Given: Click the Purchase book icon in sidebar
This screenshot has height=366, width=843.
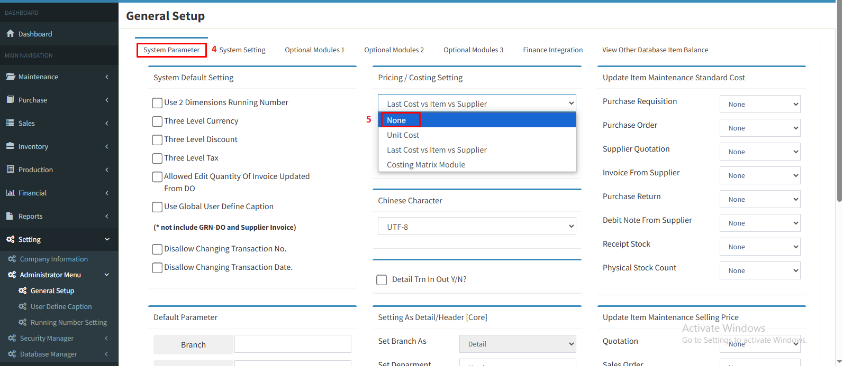Looking at the screenshot, I should tap(10, 100).
